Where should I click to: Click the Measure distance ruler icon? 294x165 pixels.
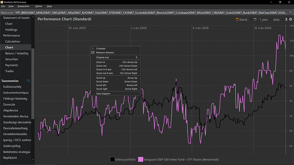coord(92,53)
